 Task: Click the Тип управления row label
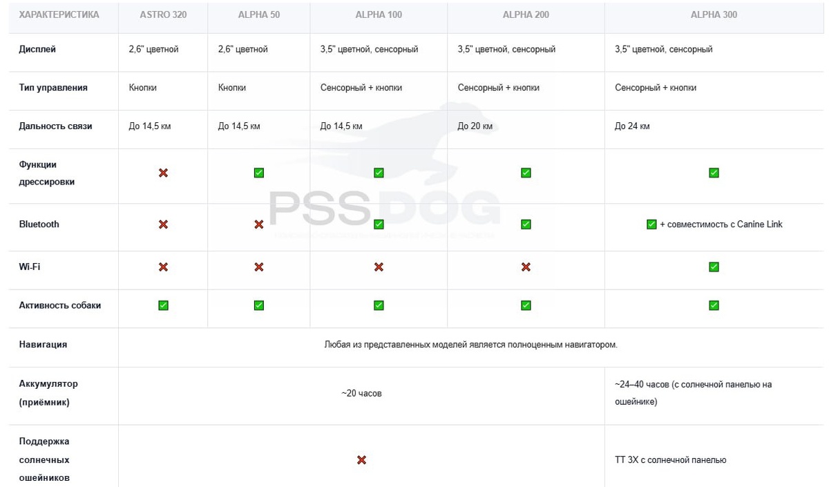click(x=53, y=88)
